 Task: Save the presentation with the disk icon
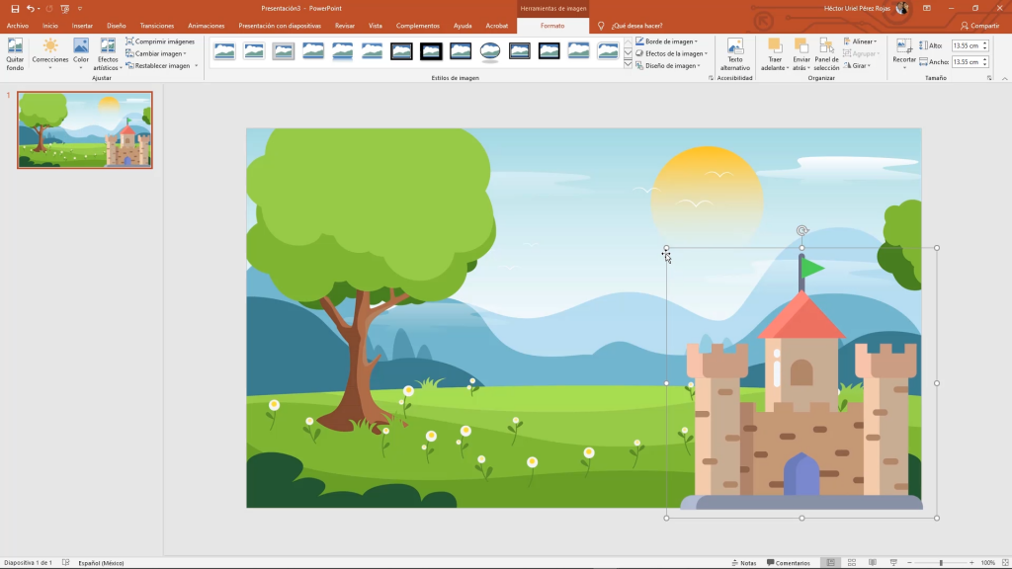[15, 8]
